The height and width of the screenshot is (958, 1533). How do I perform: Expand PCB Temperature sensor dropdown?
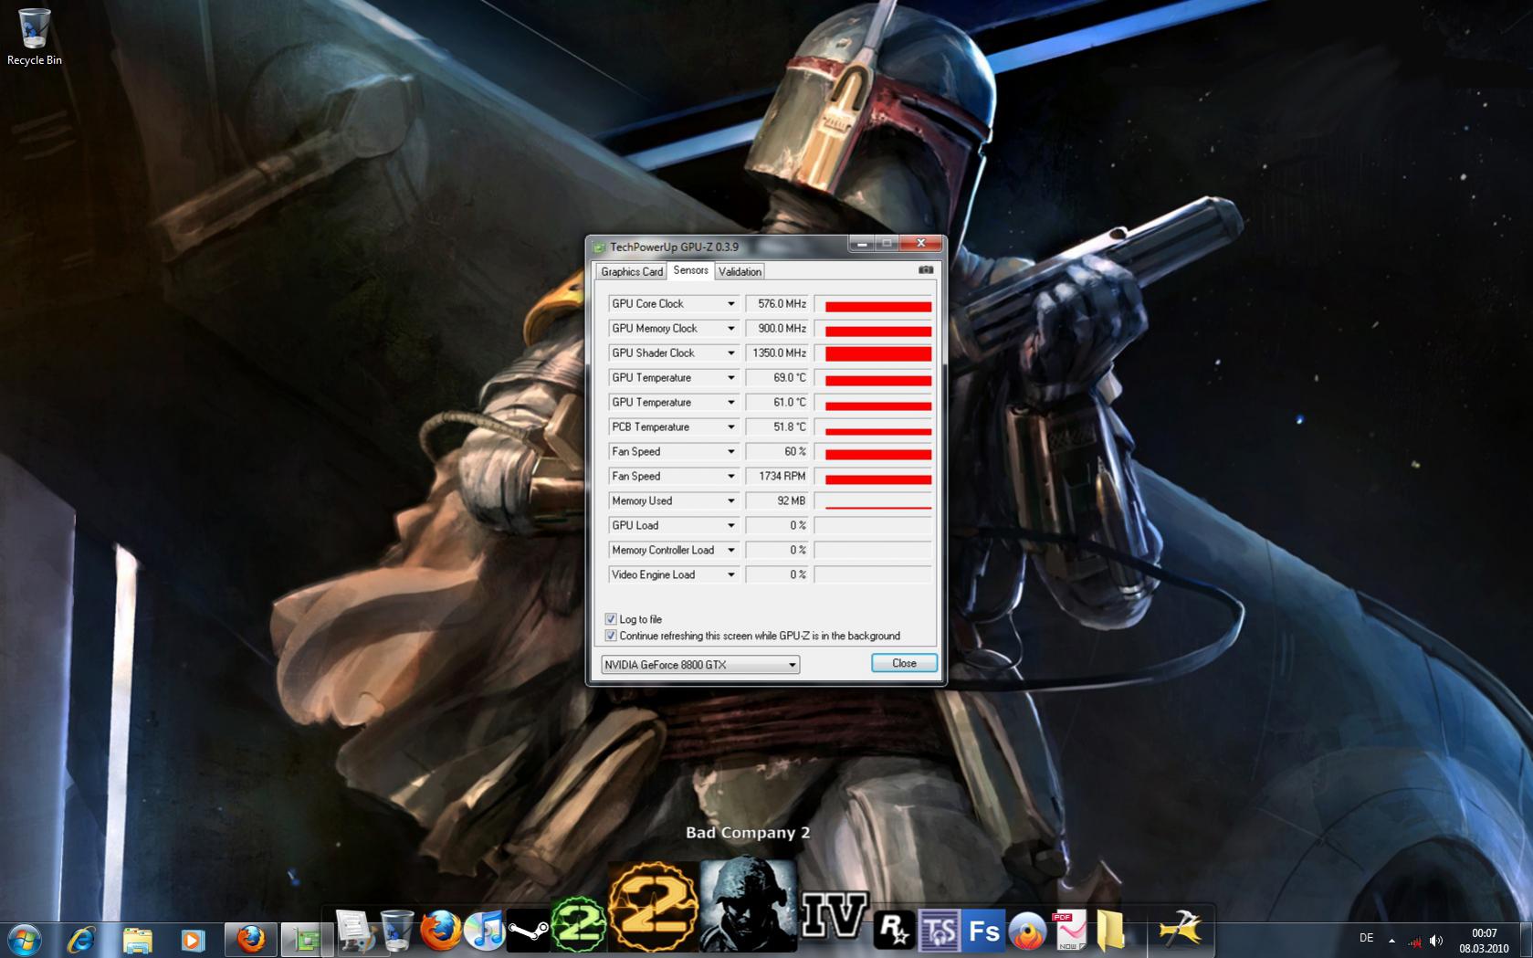coord(730,427)
